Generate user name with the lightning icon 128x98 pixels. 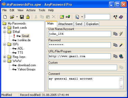click(121, 34)
